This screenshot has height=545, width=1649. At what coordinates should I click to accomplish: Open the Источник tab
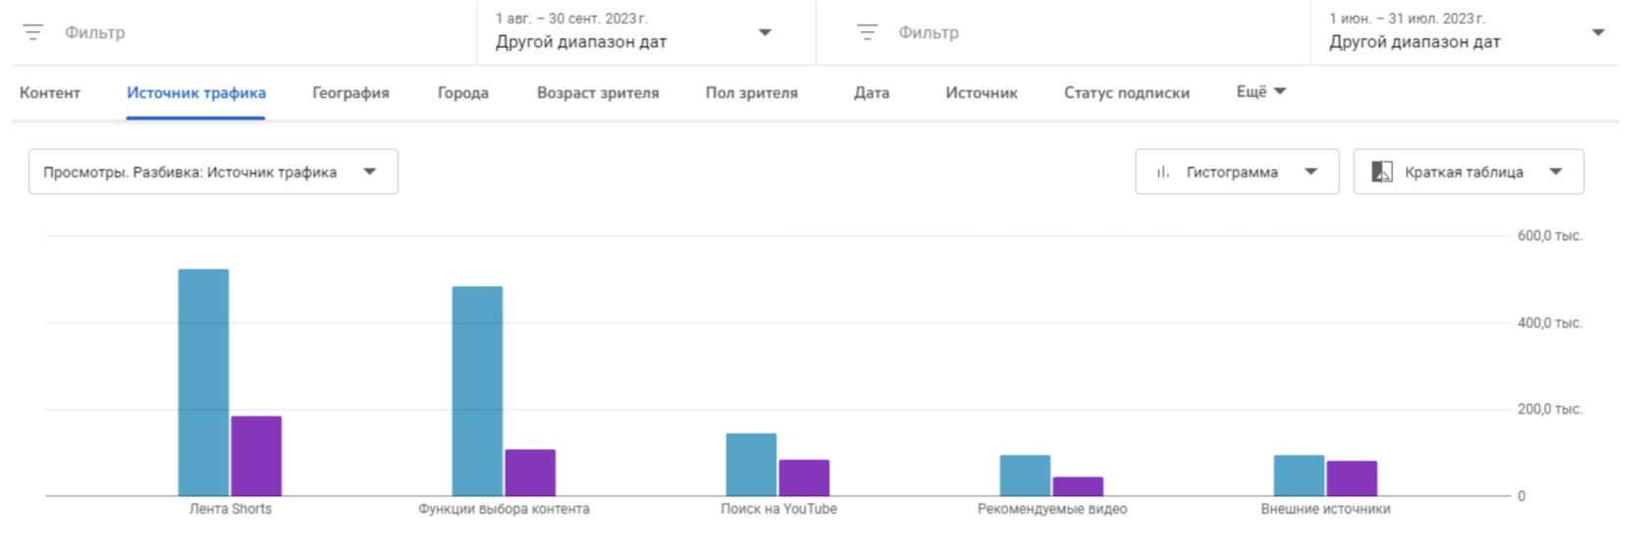[982, 93]
